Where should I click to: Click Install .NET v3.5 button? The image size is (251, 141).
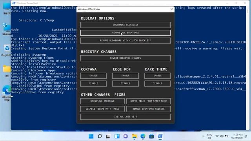point(125,117)
